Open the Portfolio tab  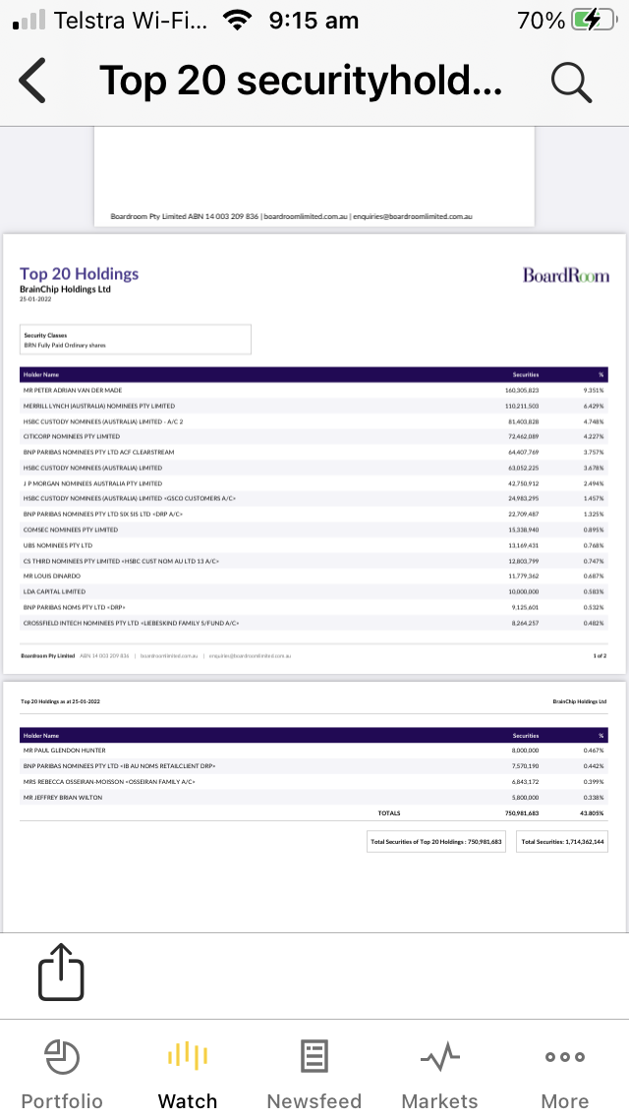(x=62, y=1074)
